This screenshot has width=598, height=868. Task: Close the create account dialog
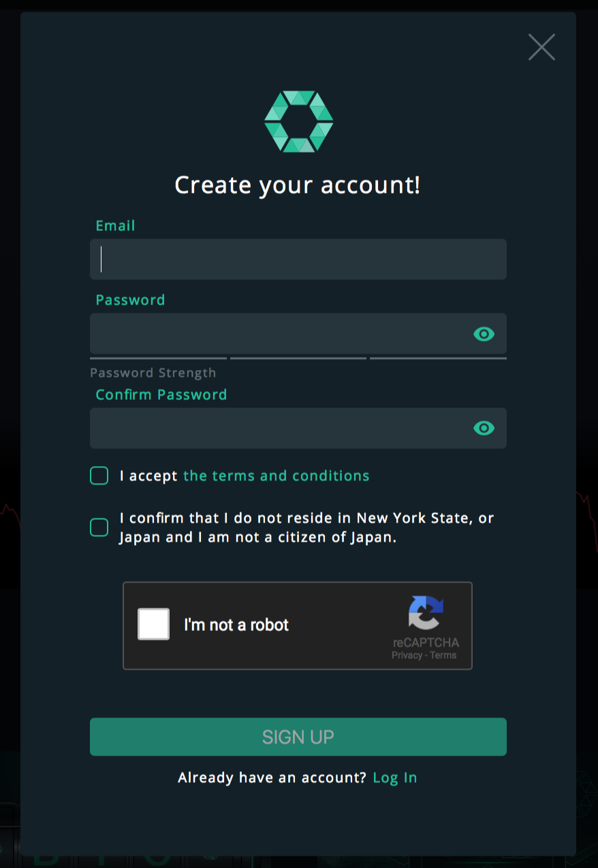pos(541,47)
